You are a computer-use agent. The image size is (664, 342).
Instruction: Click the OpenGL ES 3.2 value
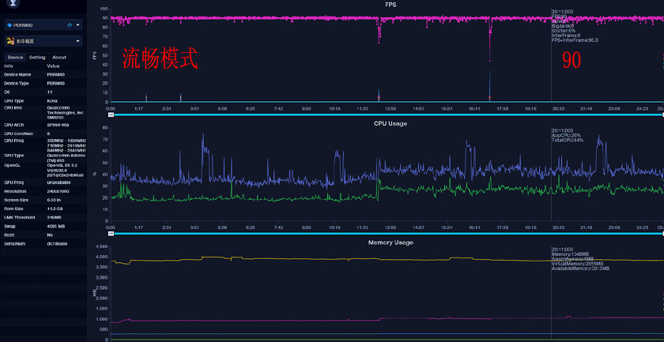click(x=65, y=170)
